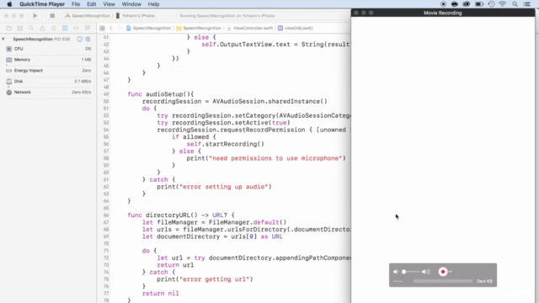Open the related items grid icon
Image resolution: width=539 pixels, height=303 pixels.
(102, 28)
